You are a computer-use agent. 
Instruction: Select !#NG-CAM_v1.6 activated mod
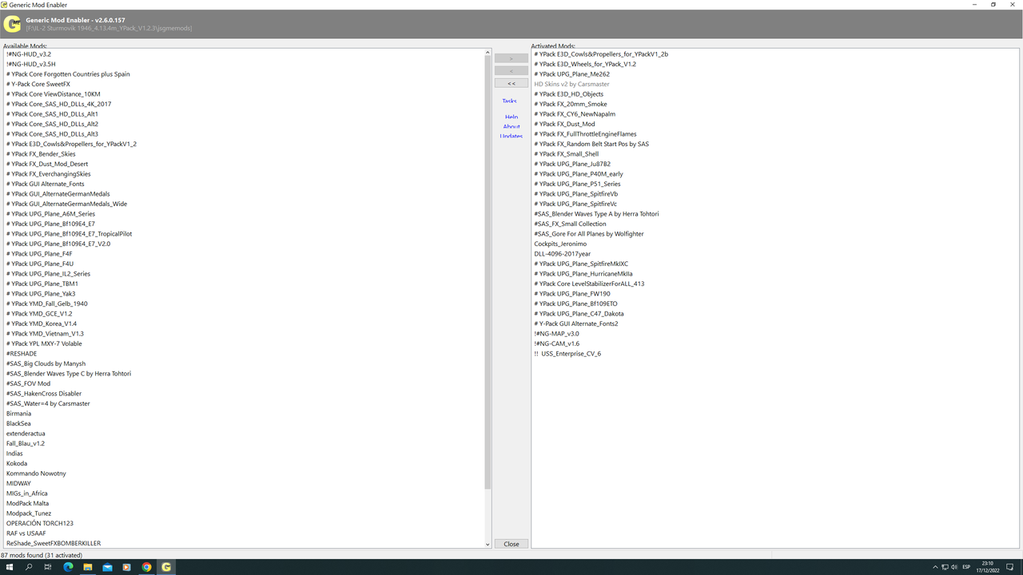click(x=557, y=343)
